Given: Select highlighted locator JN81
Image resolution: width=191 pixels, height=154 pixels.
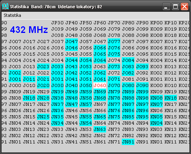Looking at the screenshot, I should [128, 142].
